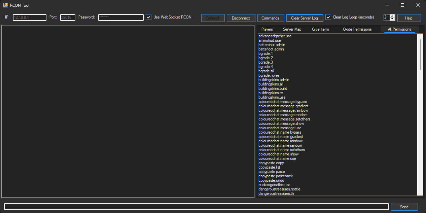This screenshot has height=213, width=426.
Task: Select the copypaste.undo permission
Action: (x=271, y=180)
